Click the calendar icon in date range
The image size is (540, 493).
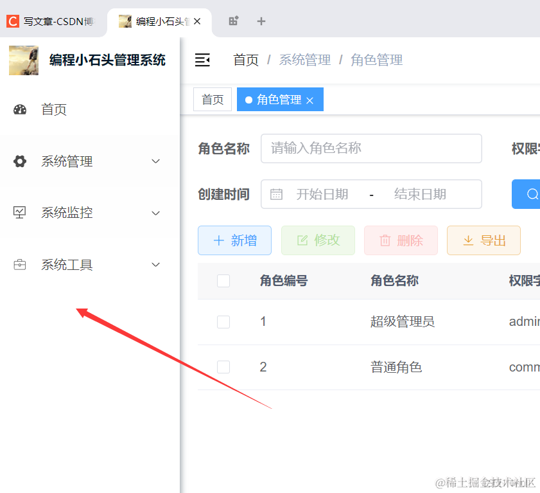tap(277, 194)
